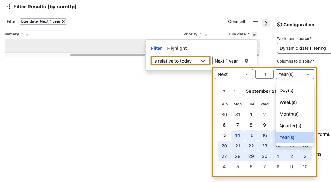Screen dimensions: 331x182
Task: Open the Due date column filter icon
Action: [x=254, y=34]
